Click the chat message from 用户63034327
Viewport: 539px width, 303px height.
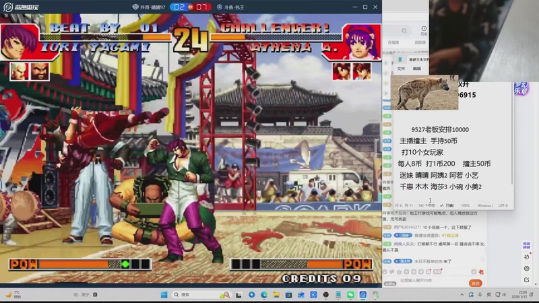point(432,227)
